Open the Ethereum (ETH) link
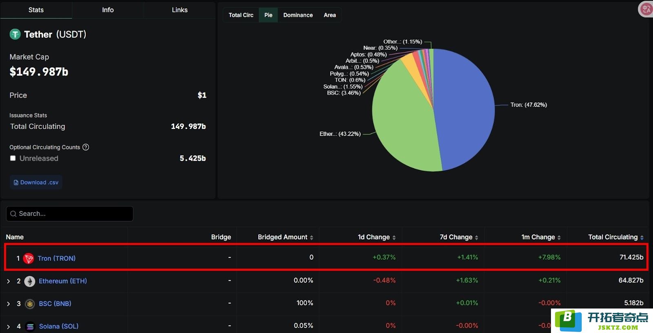 [63, 281]
